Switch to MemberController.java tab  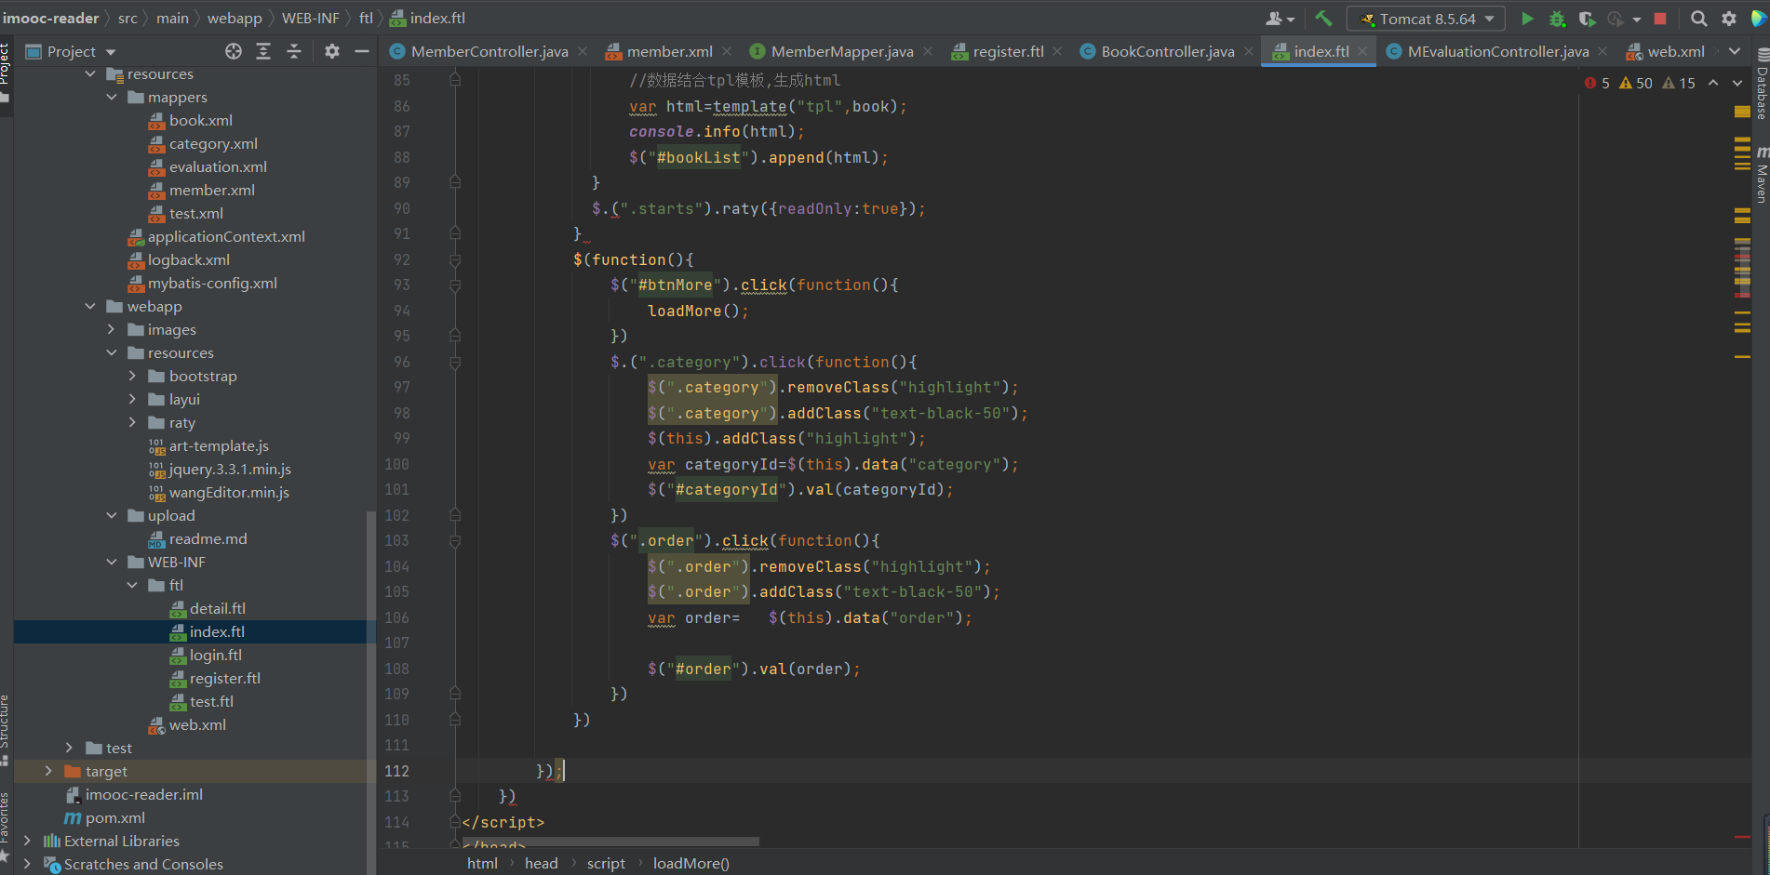point(489,51)
